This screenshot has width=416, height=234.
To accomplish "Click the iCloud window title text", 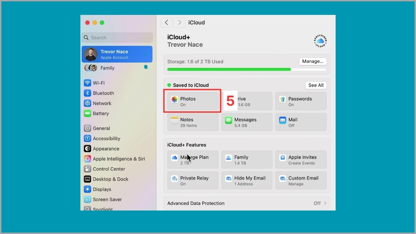I will [x=197, y=23].
